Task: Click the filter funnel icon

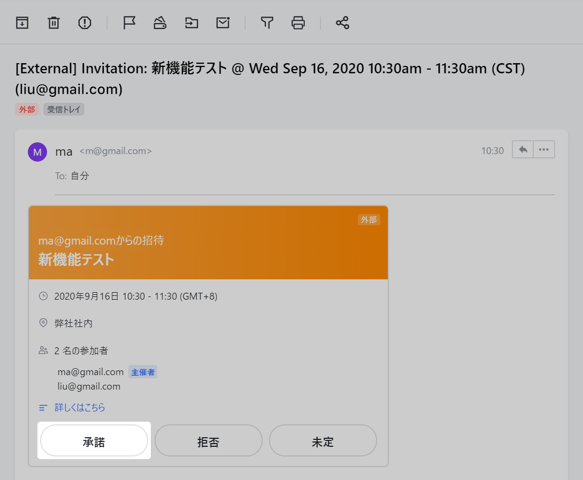Action: click(267, 22)
